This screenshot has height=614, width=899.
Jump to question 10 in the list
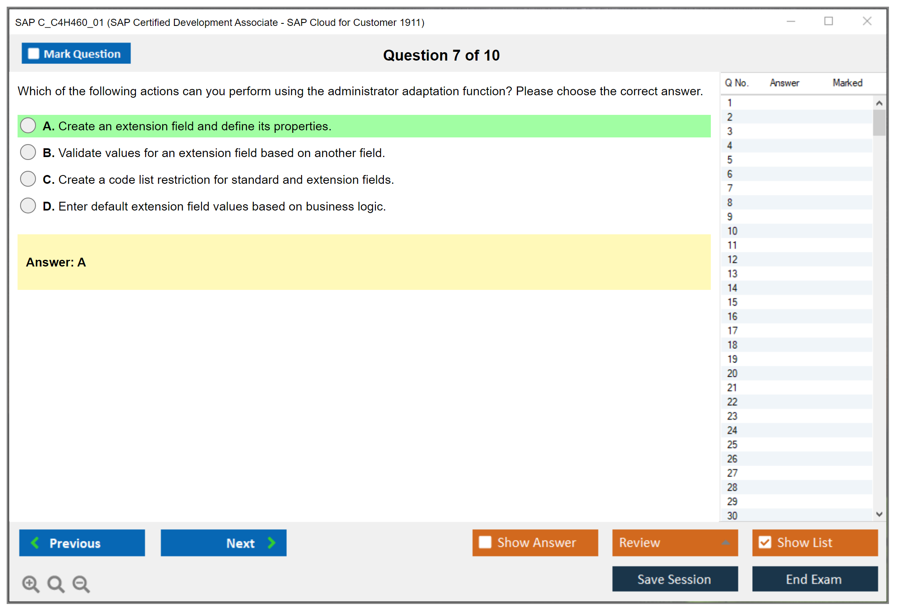click(x=732, y=231)
